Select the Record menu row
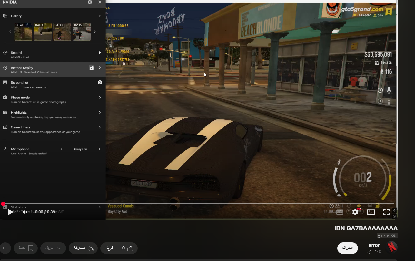This screenshot has height=261, width=415. tap(53, 55)
